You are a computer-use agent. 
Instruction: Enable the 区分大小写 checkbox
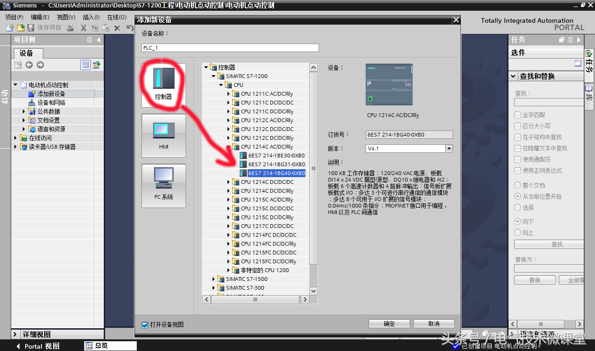coord(517,126)
